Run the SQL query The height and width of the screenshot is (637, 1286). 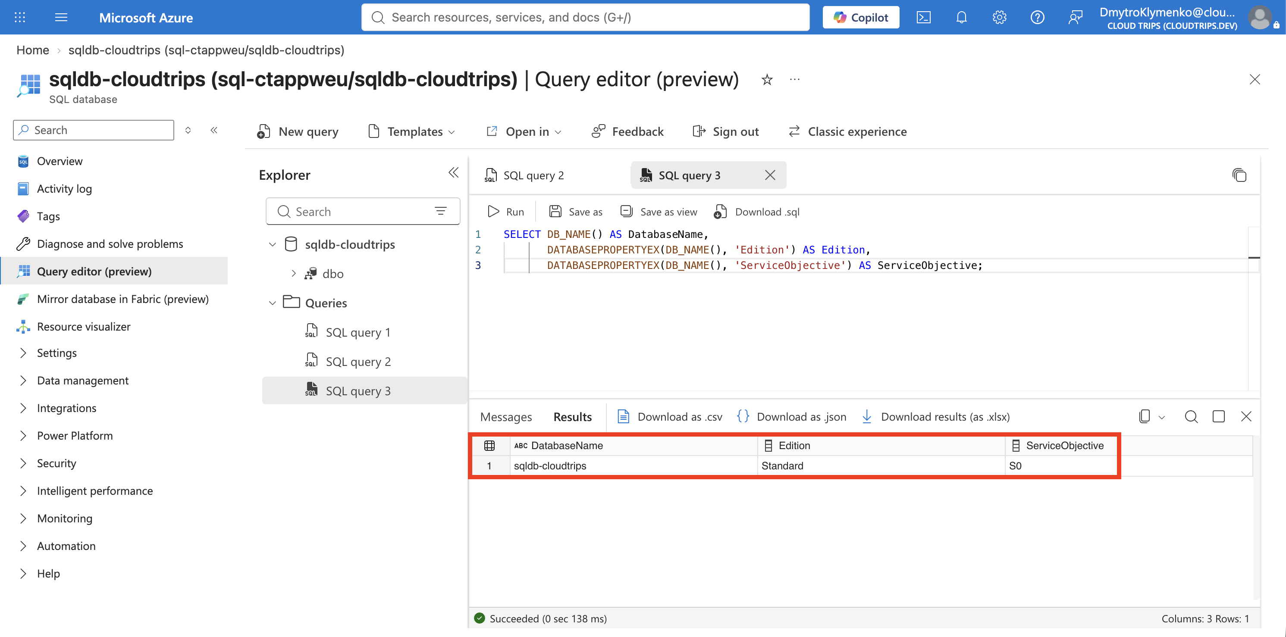(x=506, y=212)
